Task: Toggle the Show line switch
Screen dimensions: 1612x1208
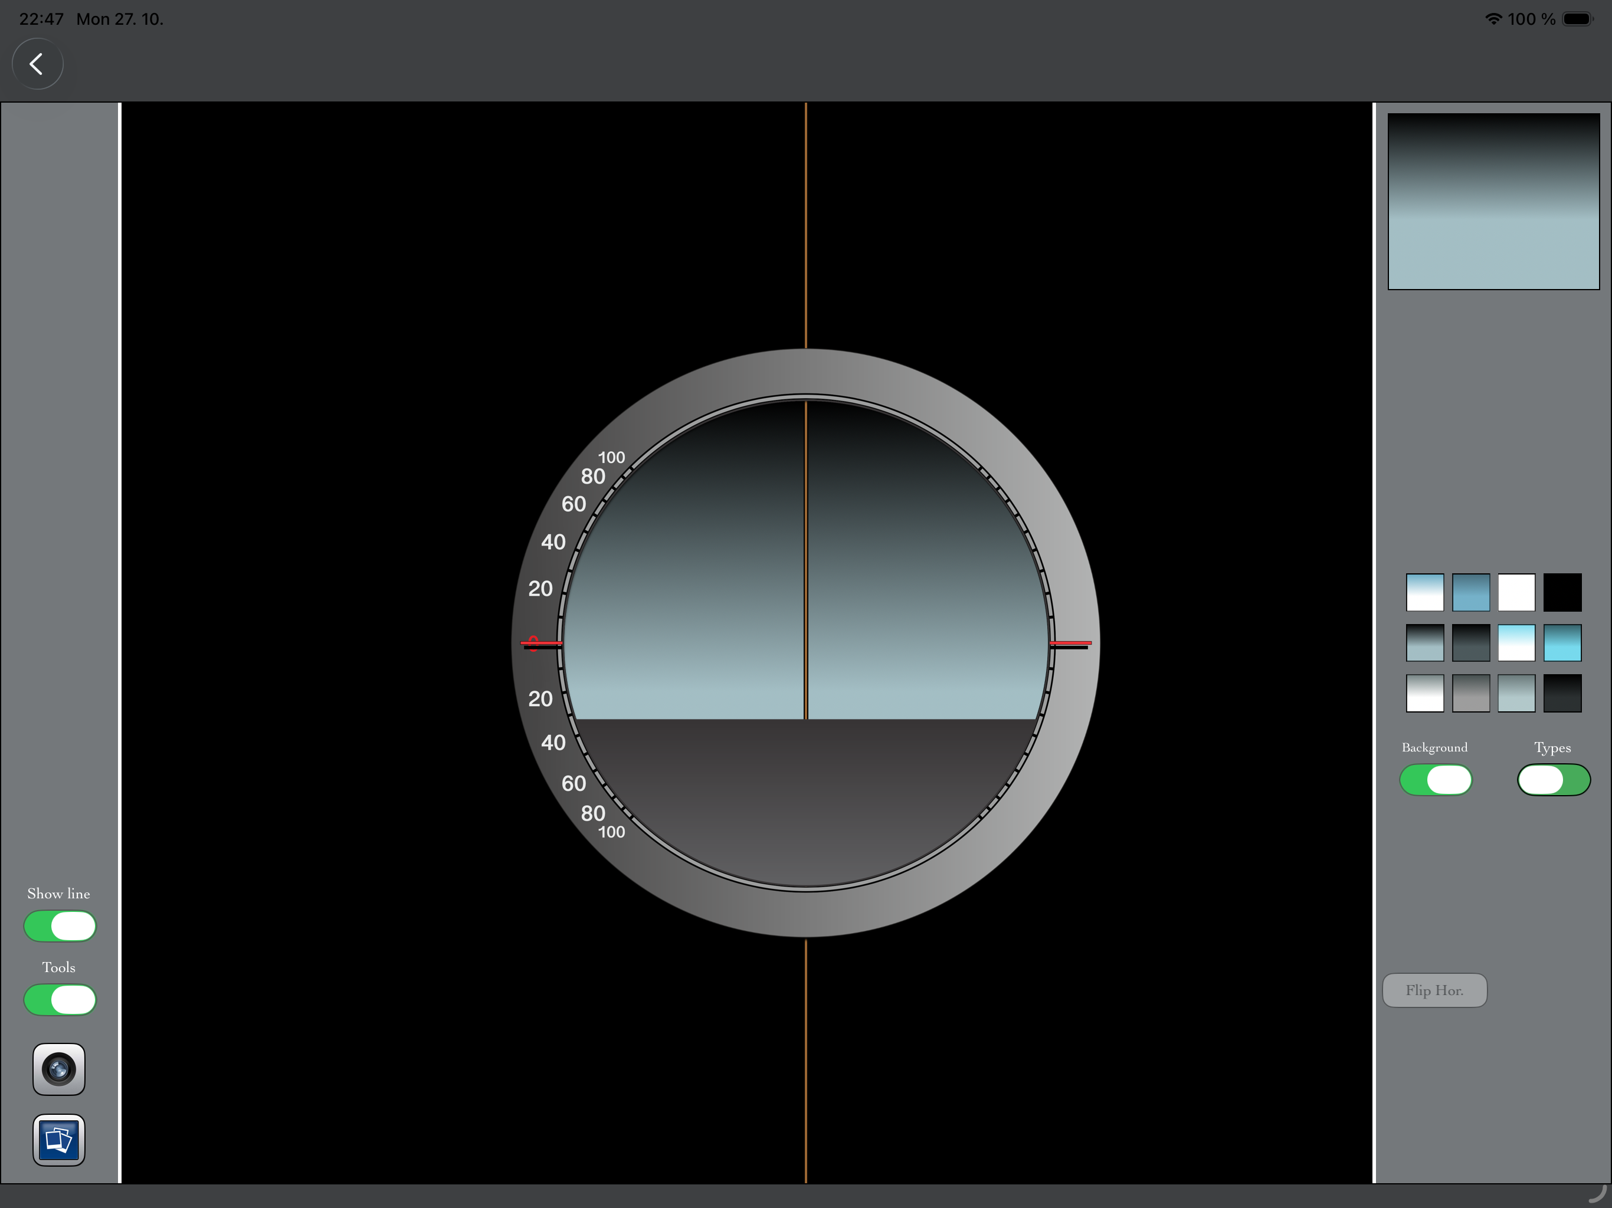Action: (60, 926)
